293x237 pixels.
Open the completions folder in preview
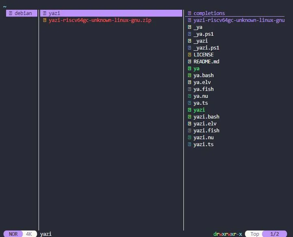209,13
